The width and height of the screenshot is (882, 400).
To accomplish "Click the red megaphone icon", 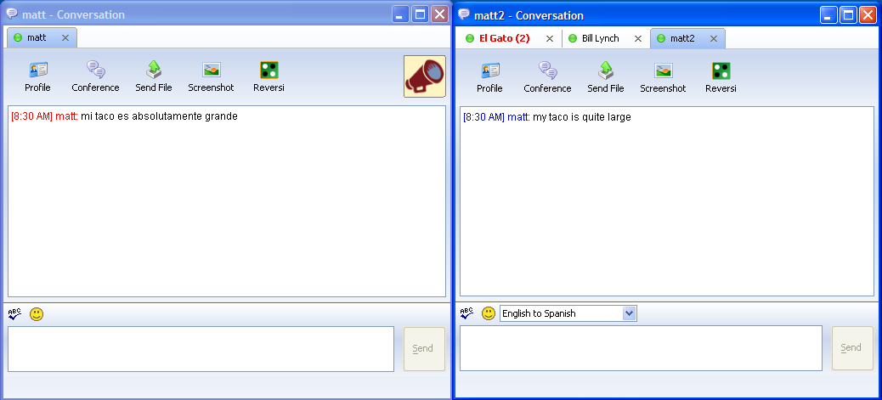I will click(425, 76).
